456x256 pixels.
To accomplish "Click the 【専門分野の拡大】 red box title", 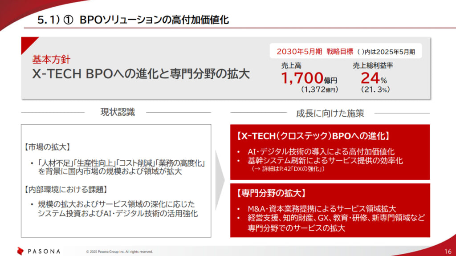I will point(270,195).
